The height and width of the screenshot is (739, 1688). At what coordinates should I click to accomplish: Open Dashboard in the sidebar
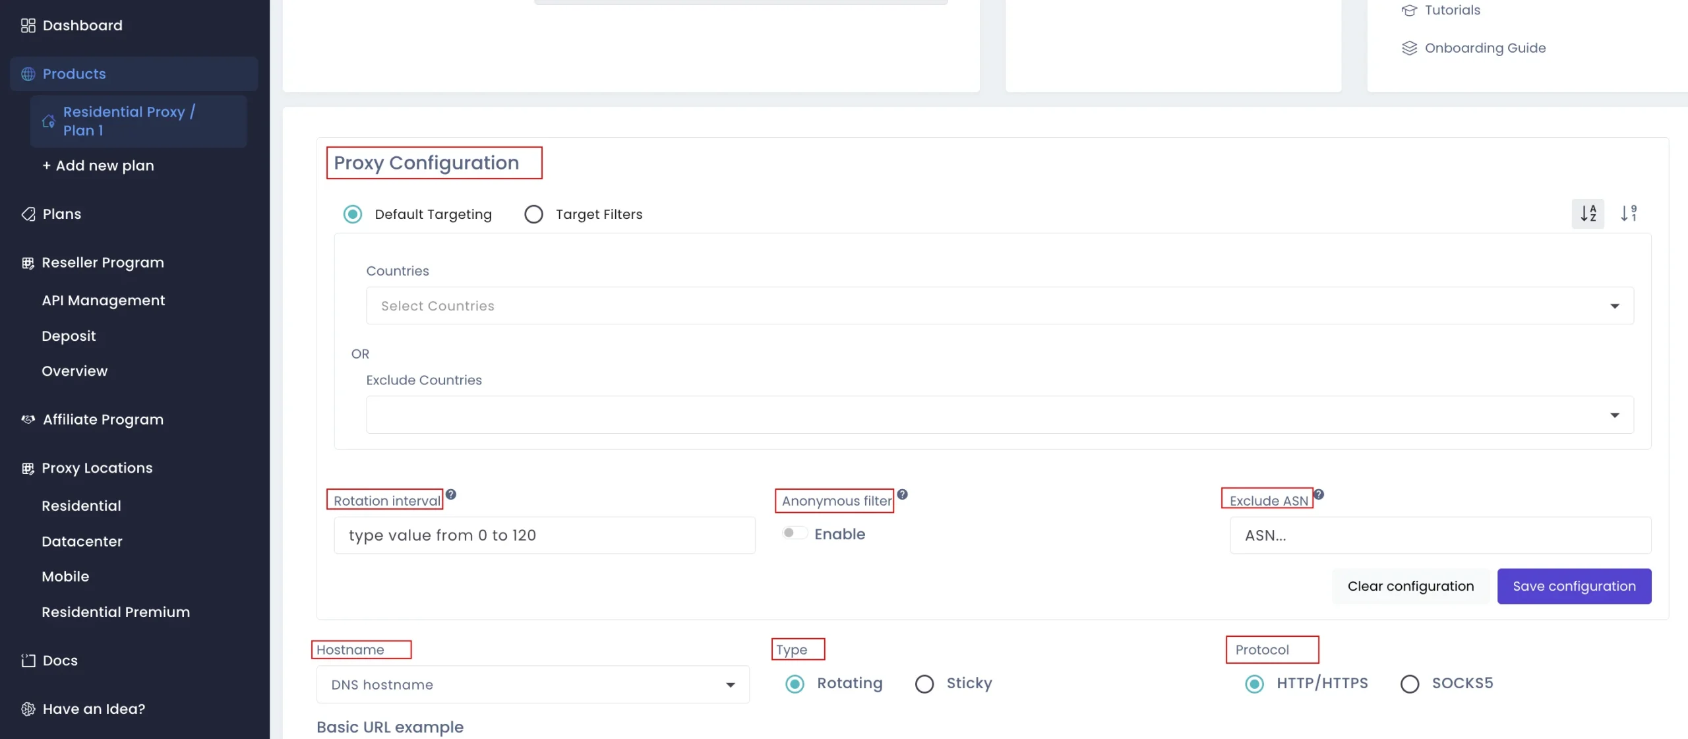coord(82,25)
